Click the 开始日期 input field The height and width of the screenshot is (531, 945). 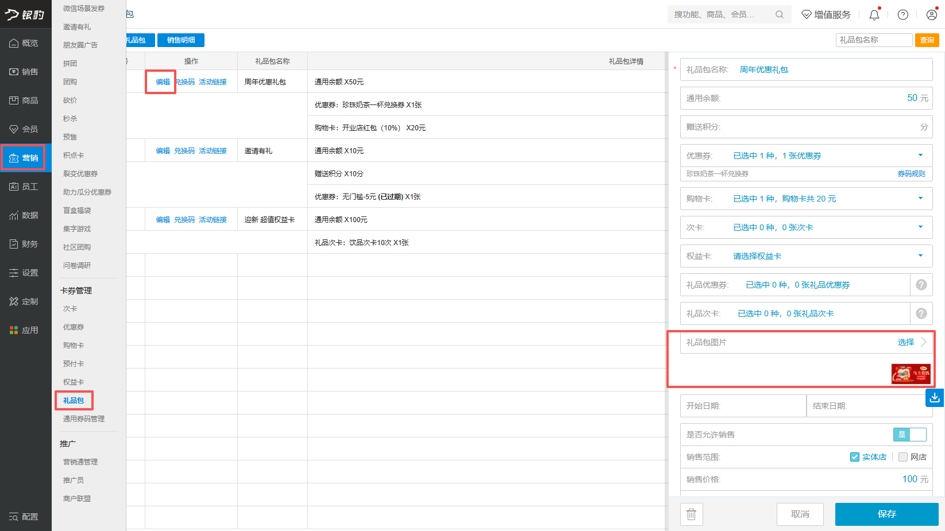point(743,406)
